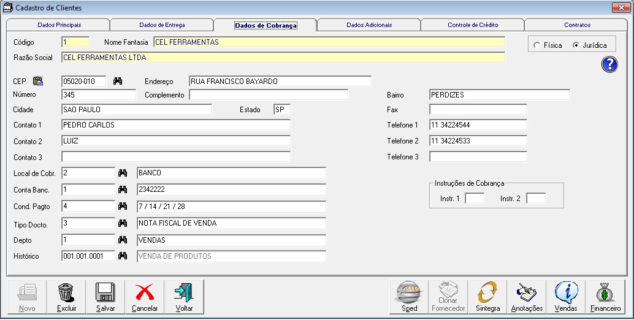This screenshot has height=320, width=634.
Task: Open lookup binoculars for Depto field
Action: tap(122, 240)
